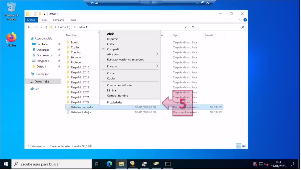The height and width of the screenshot is (170, 301).
Task: Click the search magnifier icon in Explorer
Action: click(242, 27)
